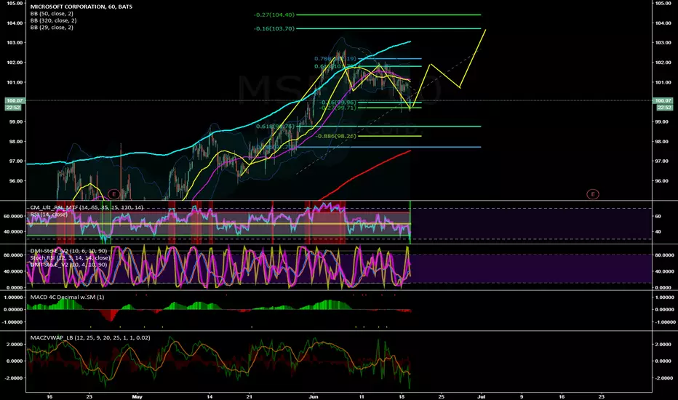This screenshot has height=400, width=678.
Task: Click the 22:52 countdown label on right axis
Action: coord(664,107)
